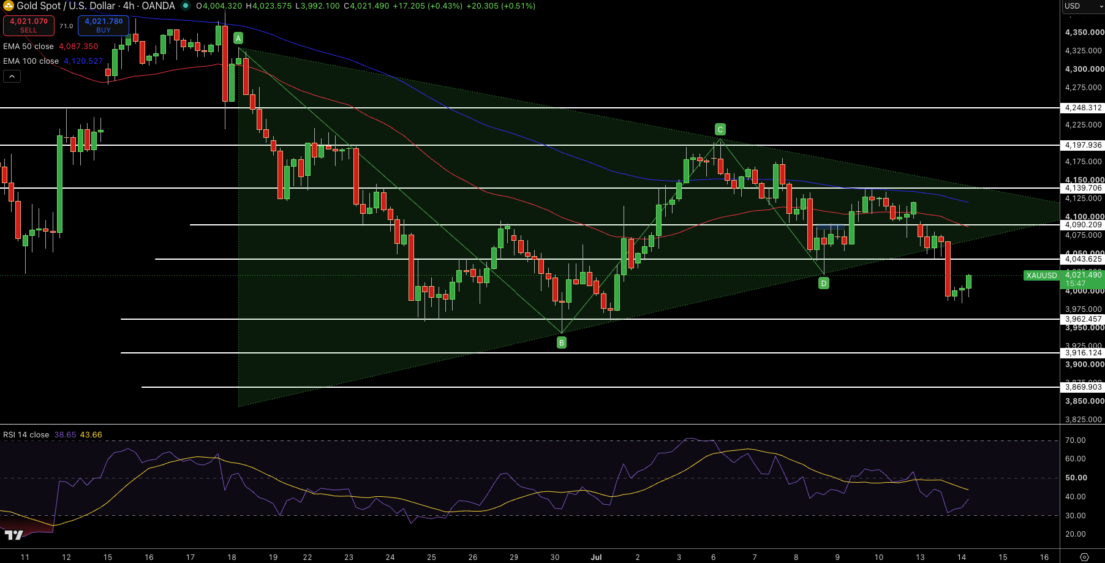Click the TradingView logo
Viewport: 1105px width, 563px height.
tap(13, 535)
